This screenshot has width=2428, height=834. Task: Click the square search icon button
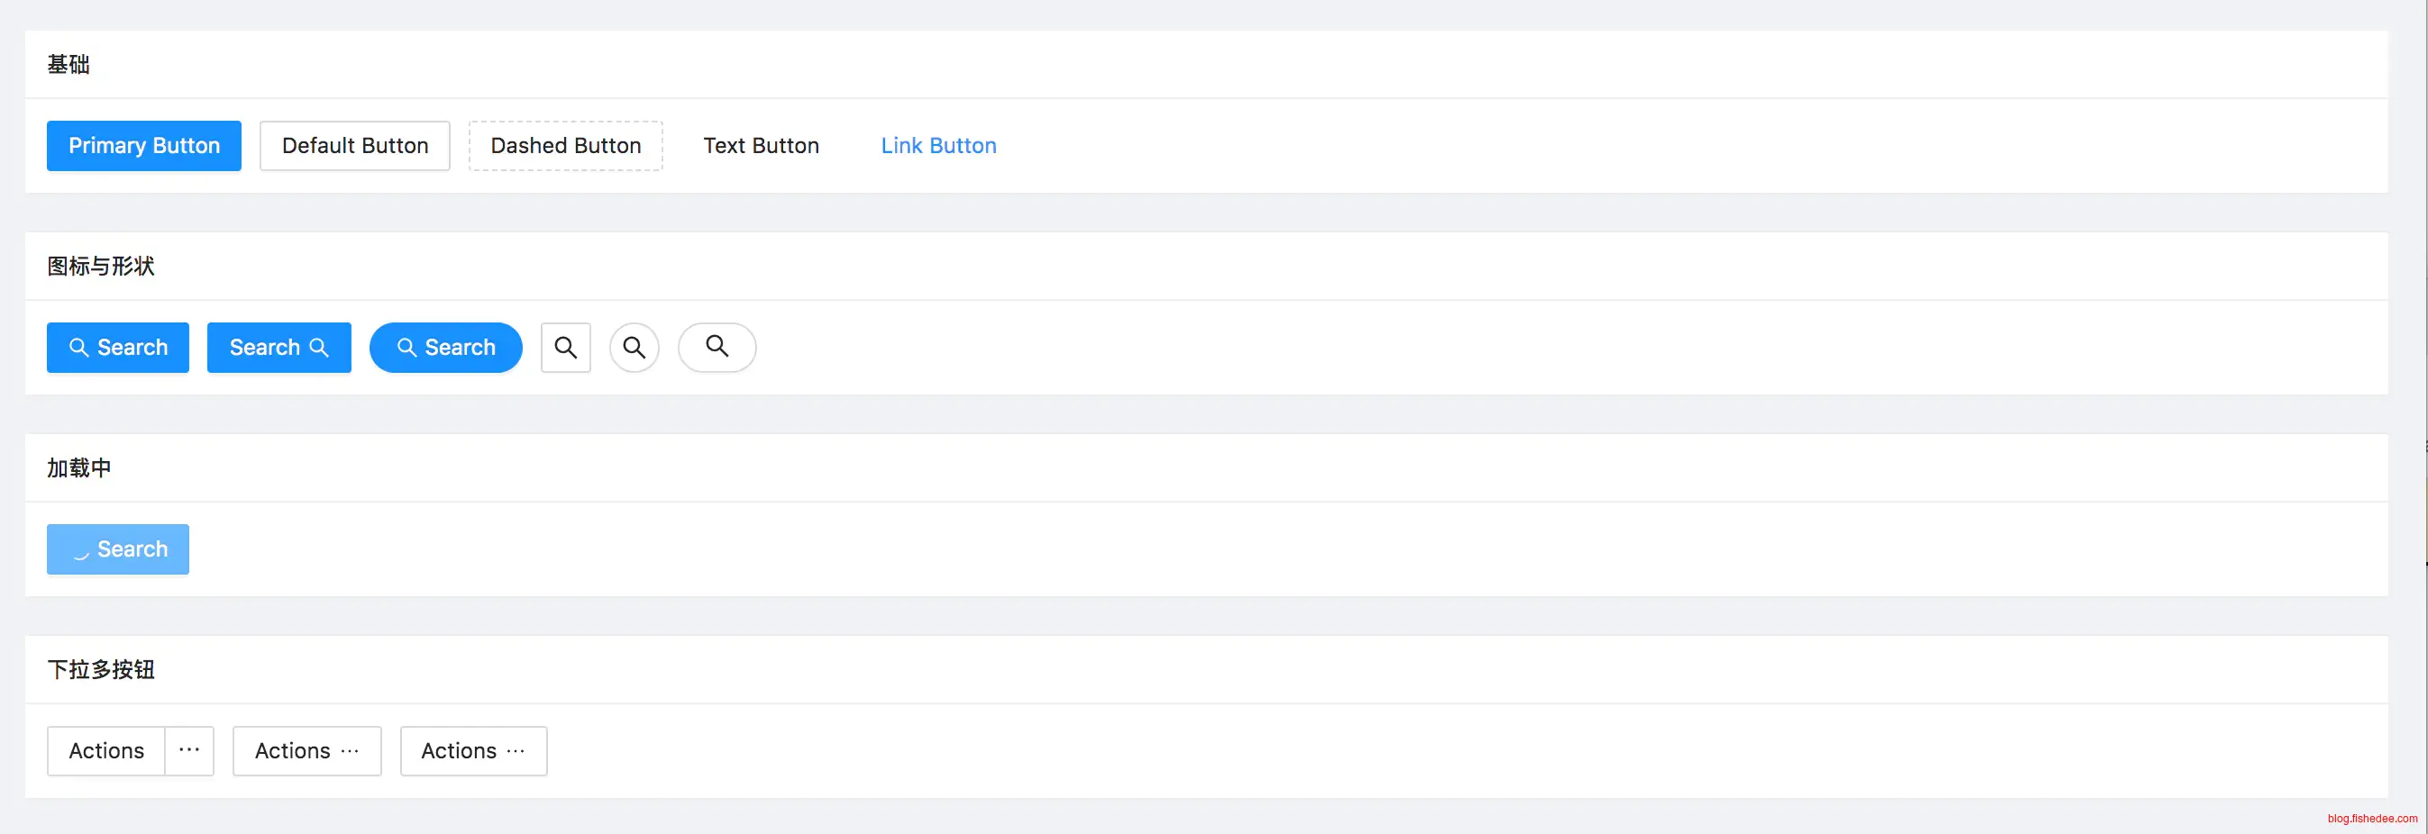[565, 348]
